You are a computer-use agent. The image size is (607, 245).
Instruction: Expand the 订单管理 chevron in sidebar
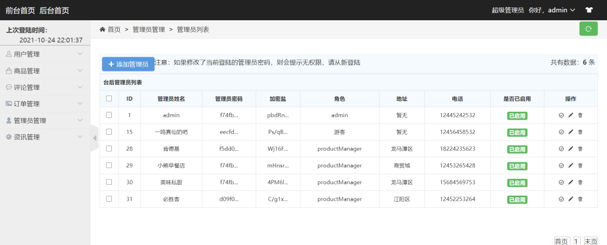[x=80, y=104]
